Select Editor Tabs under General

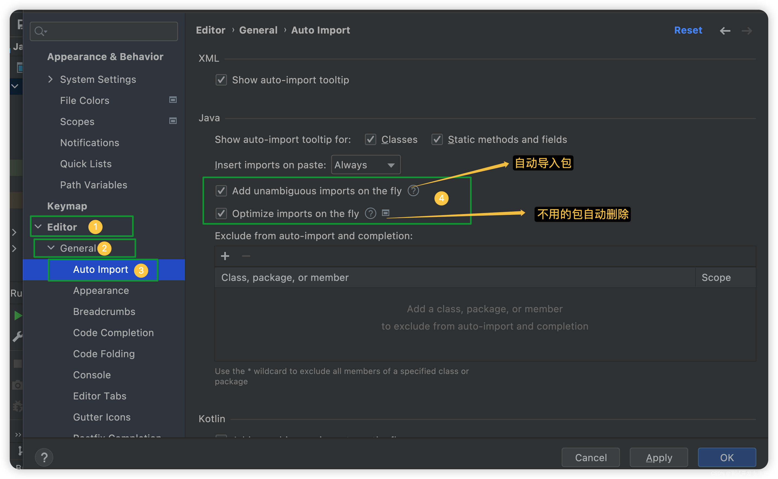coord(100,396)
